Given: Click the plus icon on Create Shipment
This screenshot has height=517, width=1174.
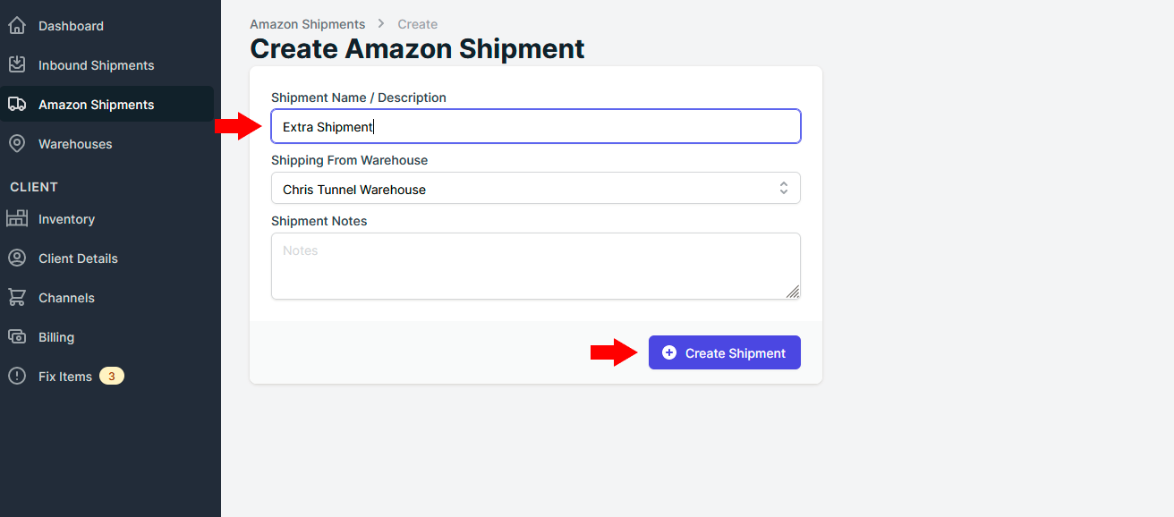Looking at the screenshot, I should [669, 353].
